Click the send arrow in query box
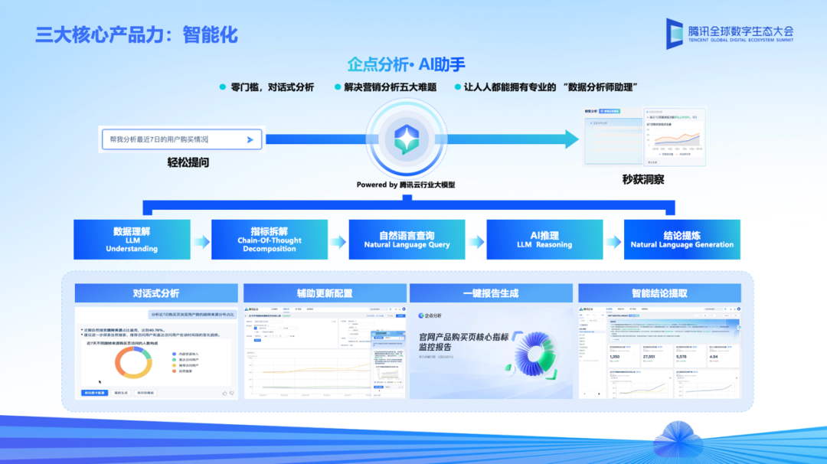Image resolution: width=827 pixels, height=464 pixels. [x=250, y=139]
